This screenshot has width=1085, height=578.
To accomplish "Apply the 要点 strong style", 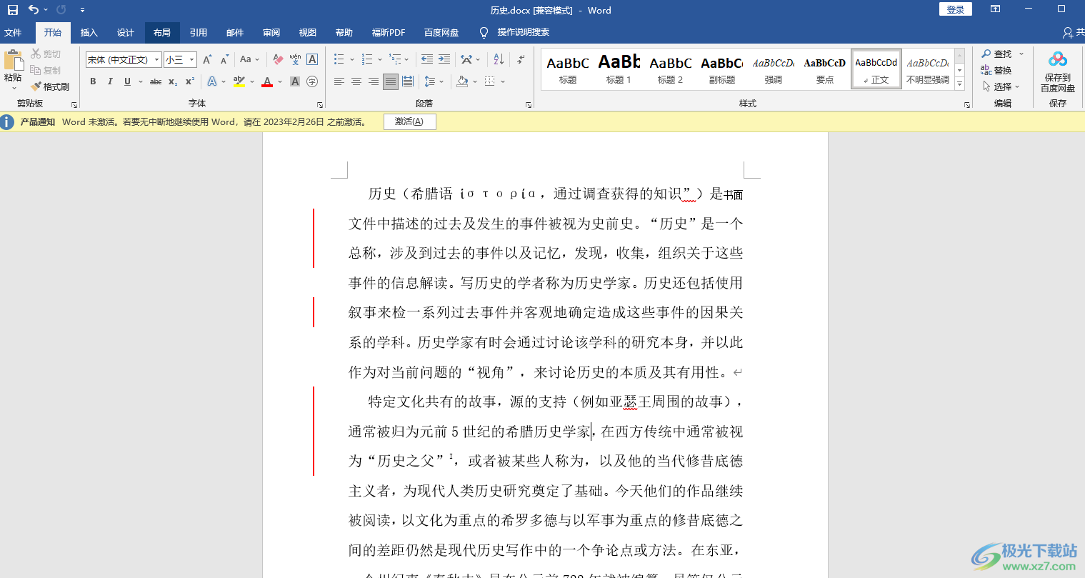I will point(824,69).
